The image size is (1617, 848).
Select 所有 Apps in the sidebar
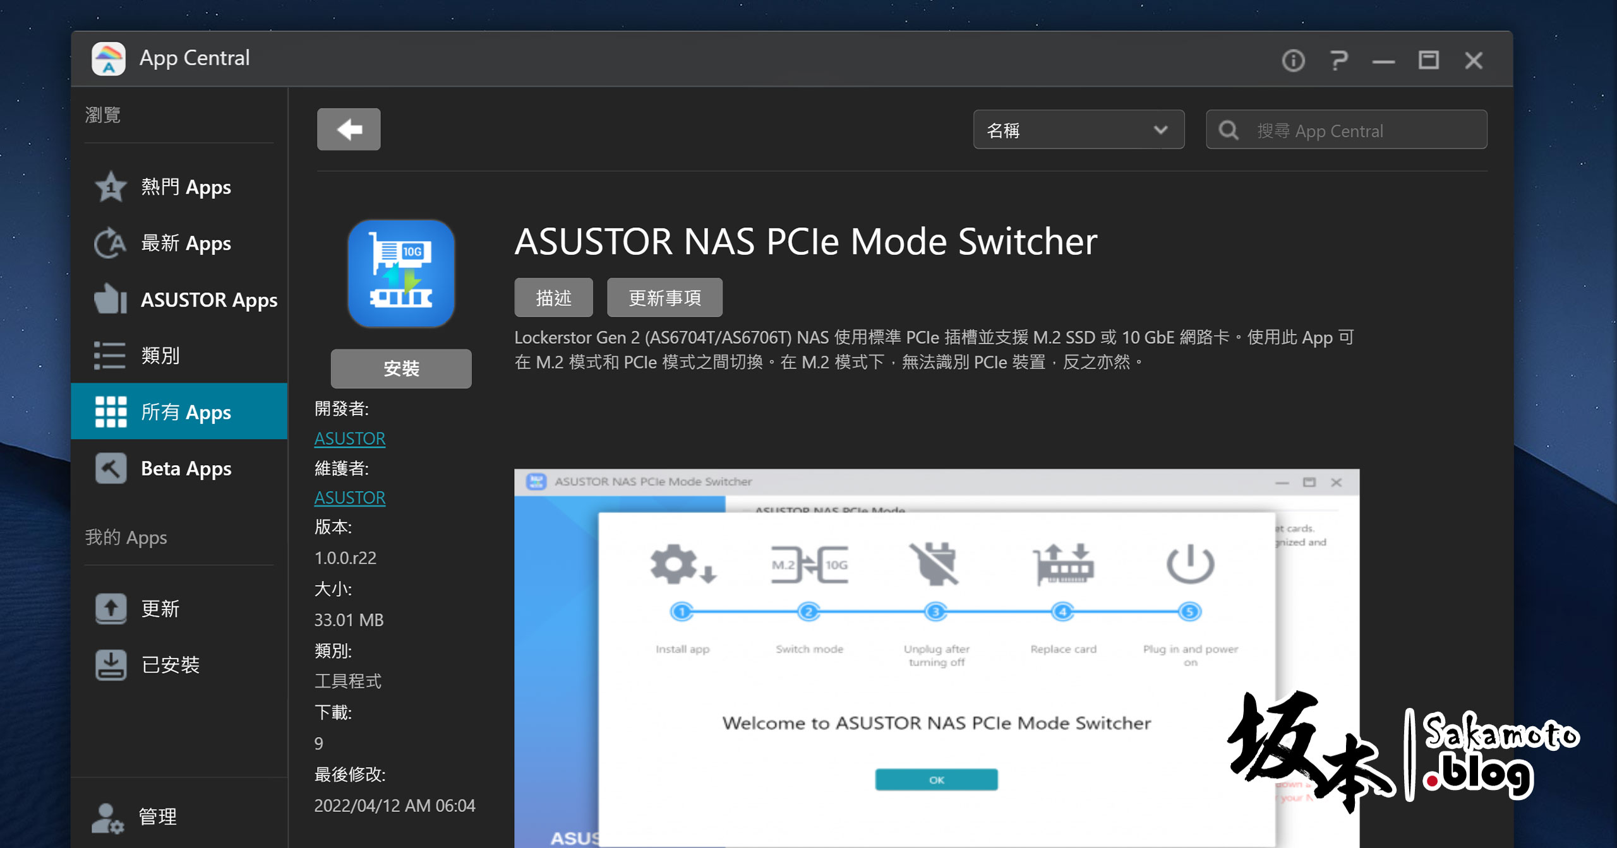pyautogui.click(x=179, y=411)
